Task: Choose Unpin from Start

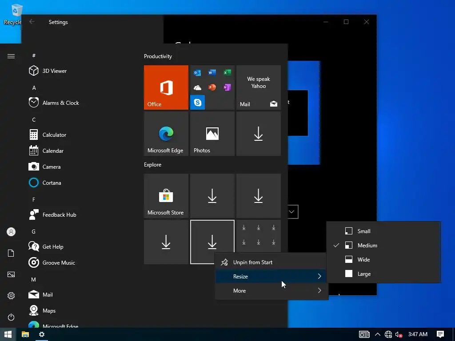Action: [271, 262]
